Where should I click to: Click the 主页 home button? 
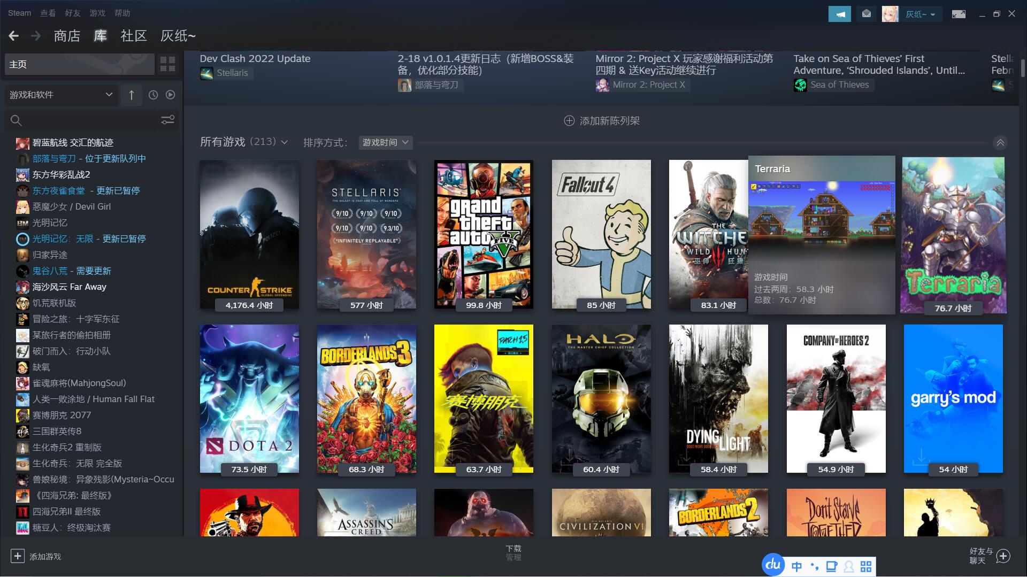[x=79, y=64]
